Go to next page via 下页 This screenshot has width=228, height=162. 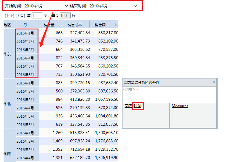[20, 15]
